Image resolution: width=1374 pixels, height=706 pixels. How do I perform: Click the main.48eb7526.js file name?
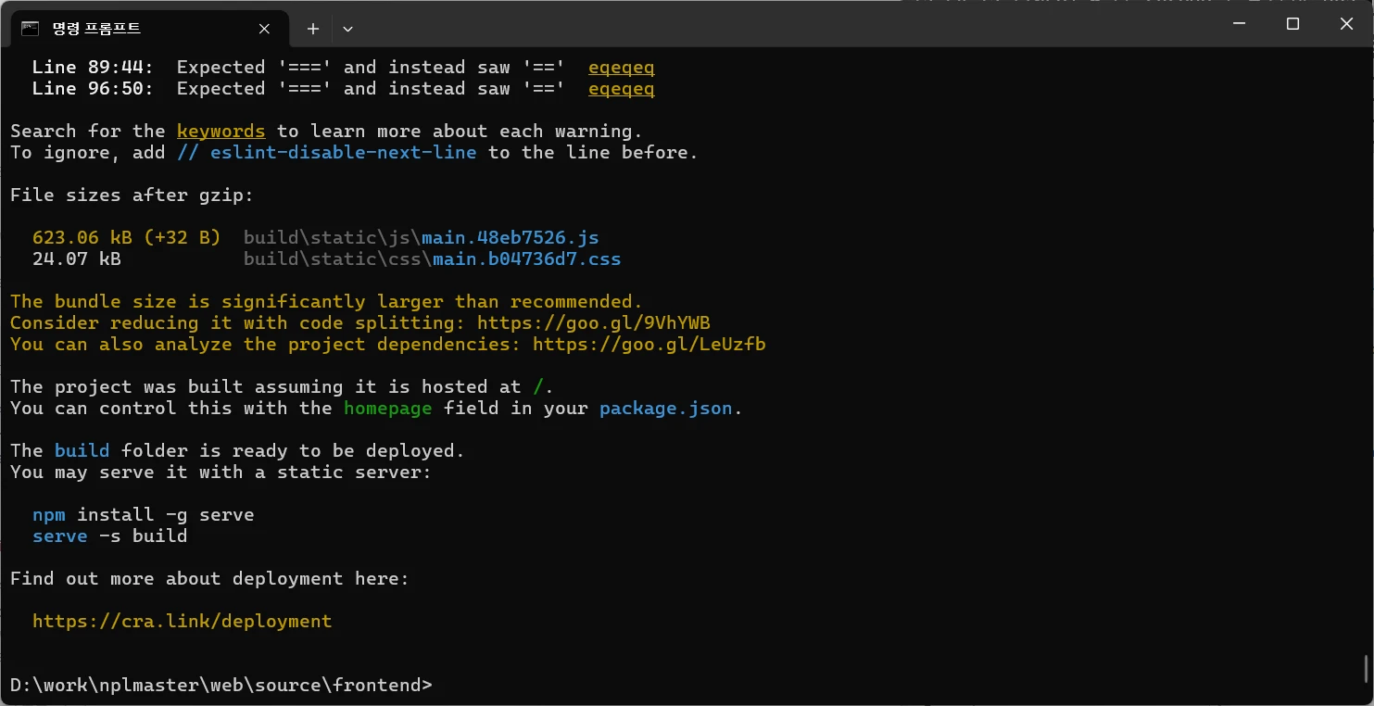click(510, 238)
